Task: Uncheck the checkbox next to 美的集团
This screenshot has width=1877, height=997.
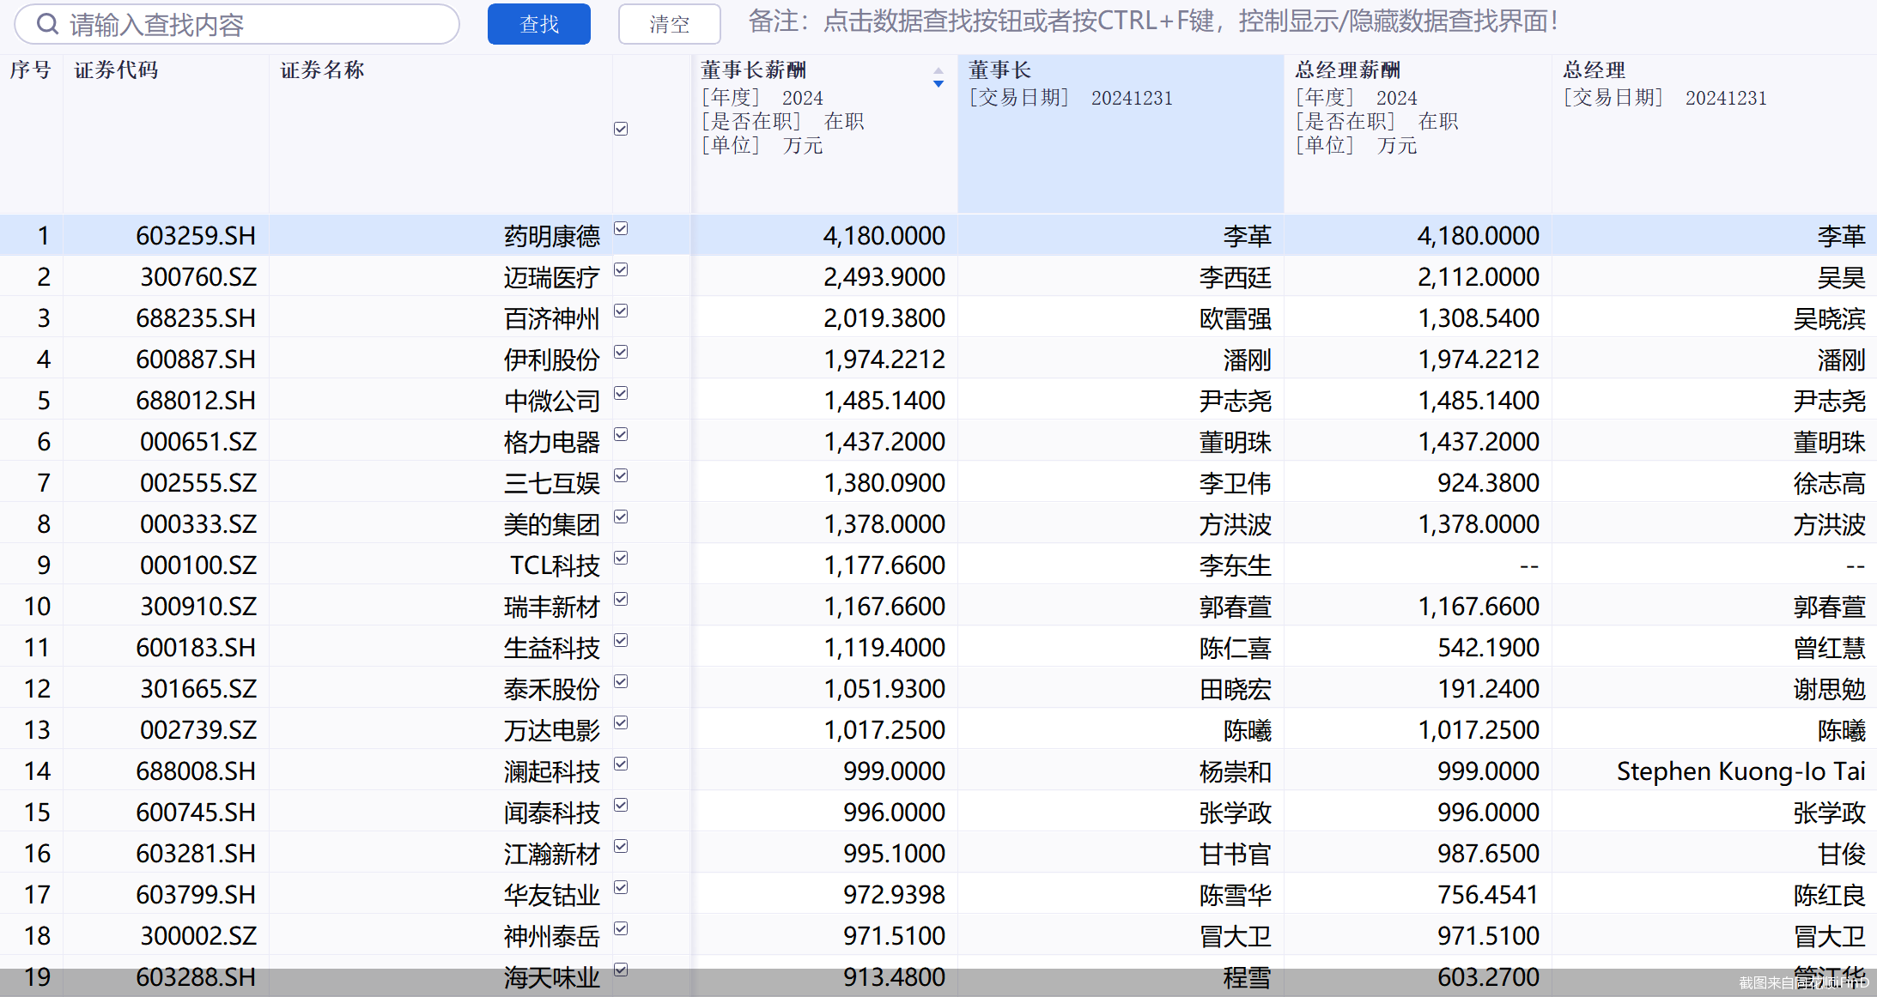Action: tap(621, 517)
